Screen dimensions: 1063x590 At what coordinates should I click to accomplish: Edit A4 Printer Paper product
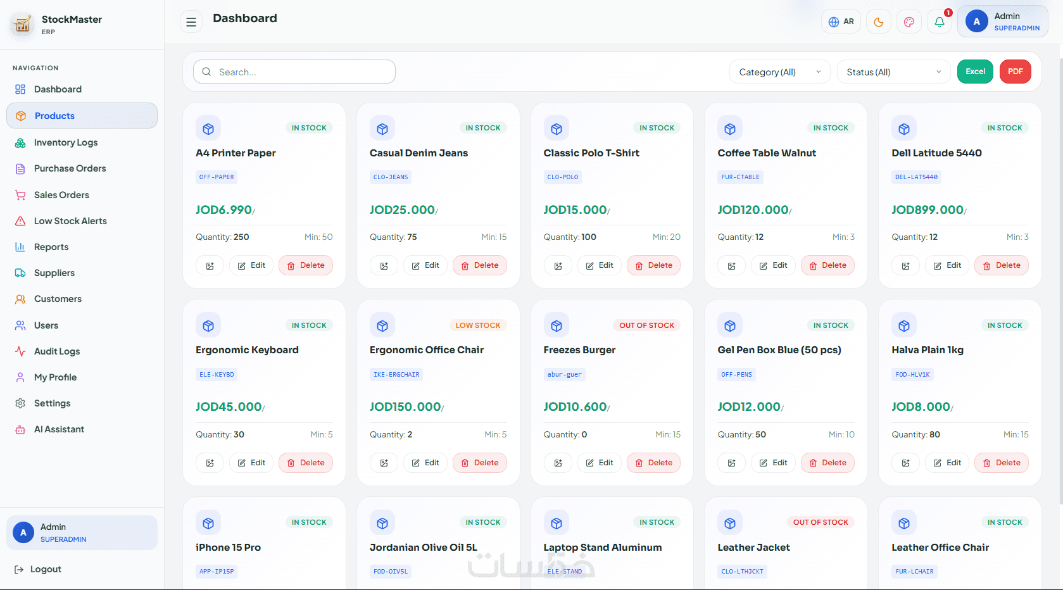click(251, 265)
